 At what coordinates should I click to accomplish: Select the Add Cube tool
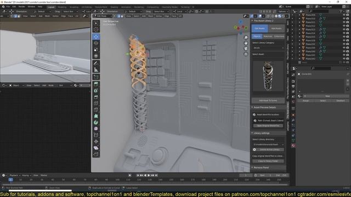pyautogui.click(x=96, y=77)
